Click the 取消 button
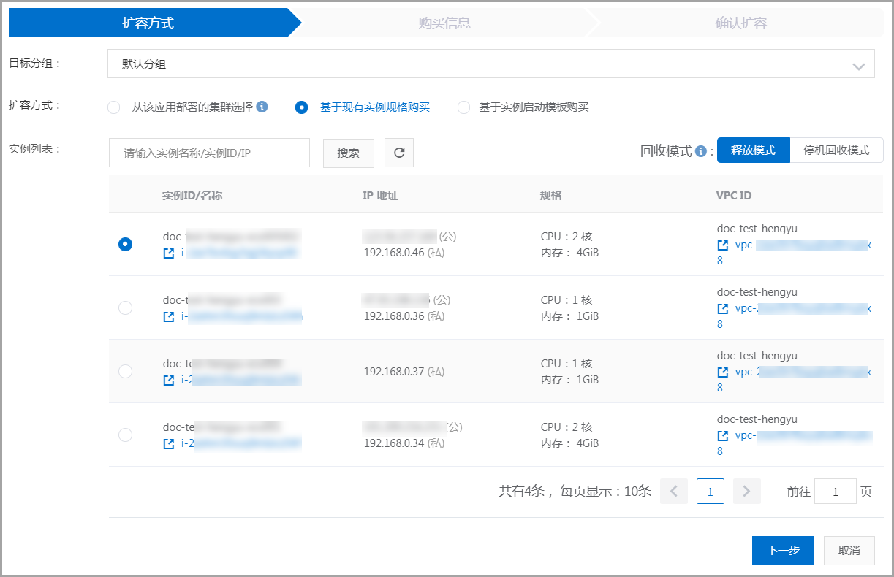Screen dimensions: 894x577 coord(849,551)
